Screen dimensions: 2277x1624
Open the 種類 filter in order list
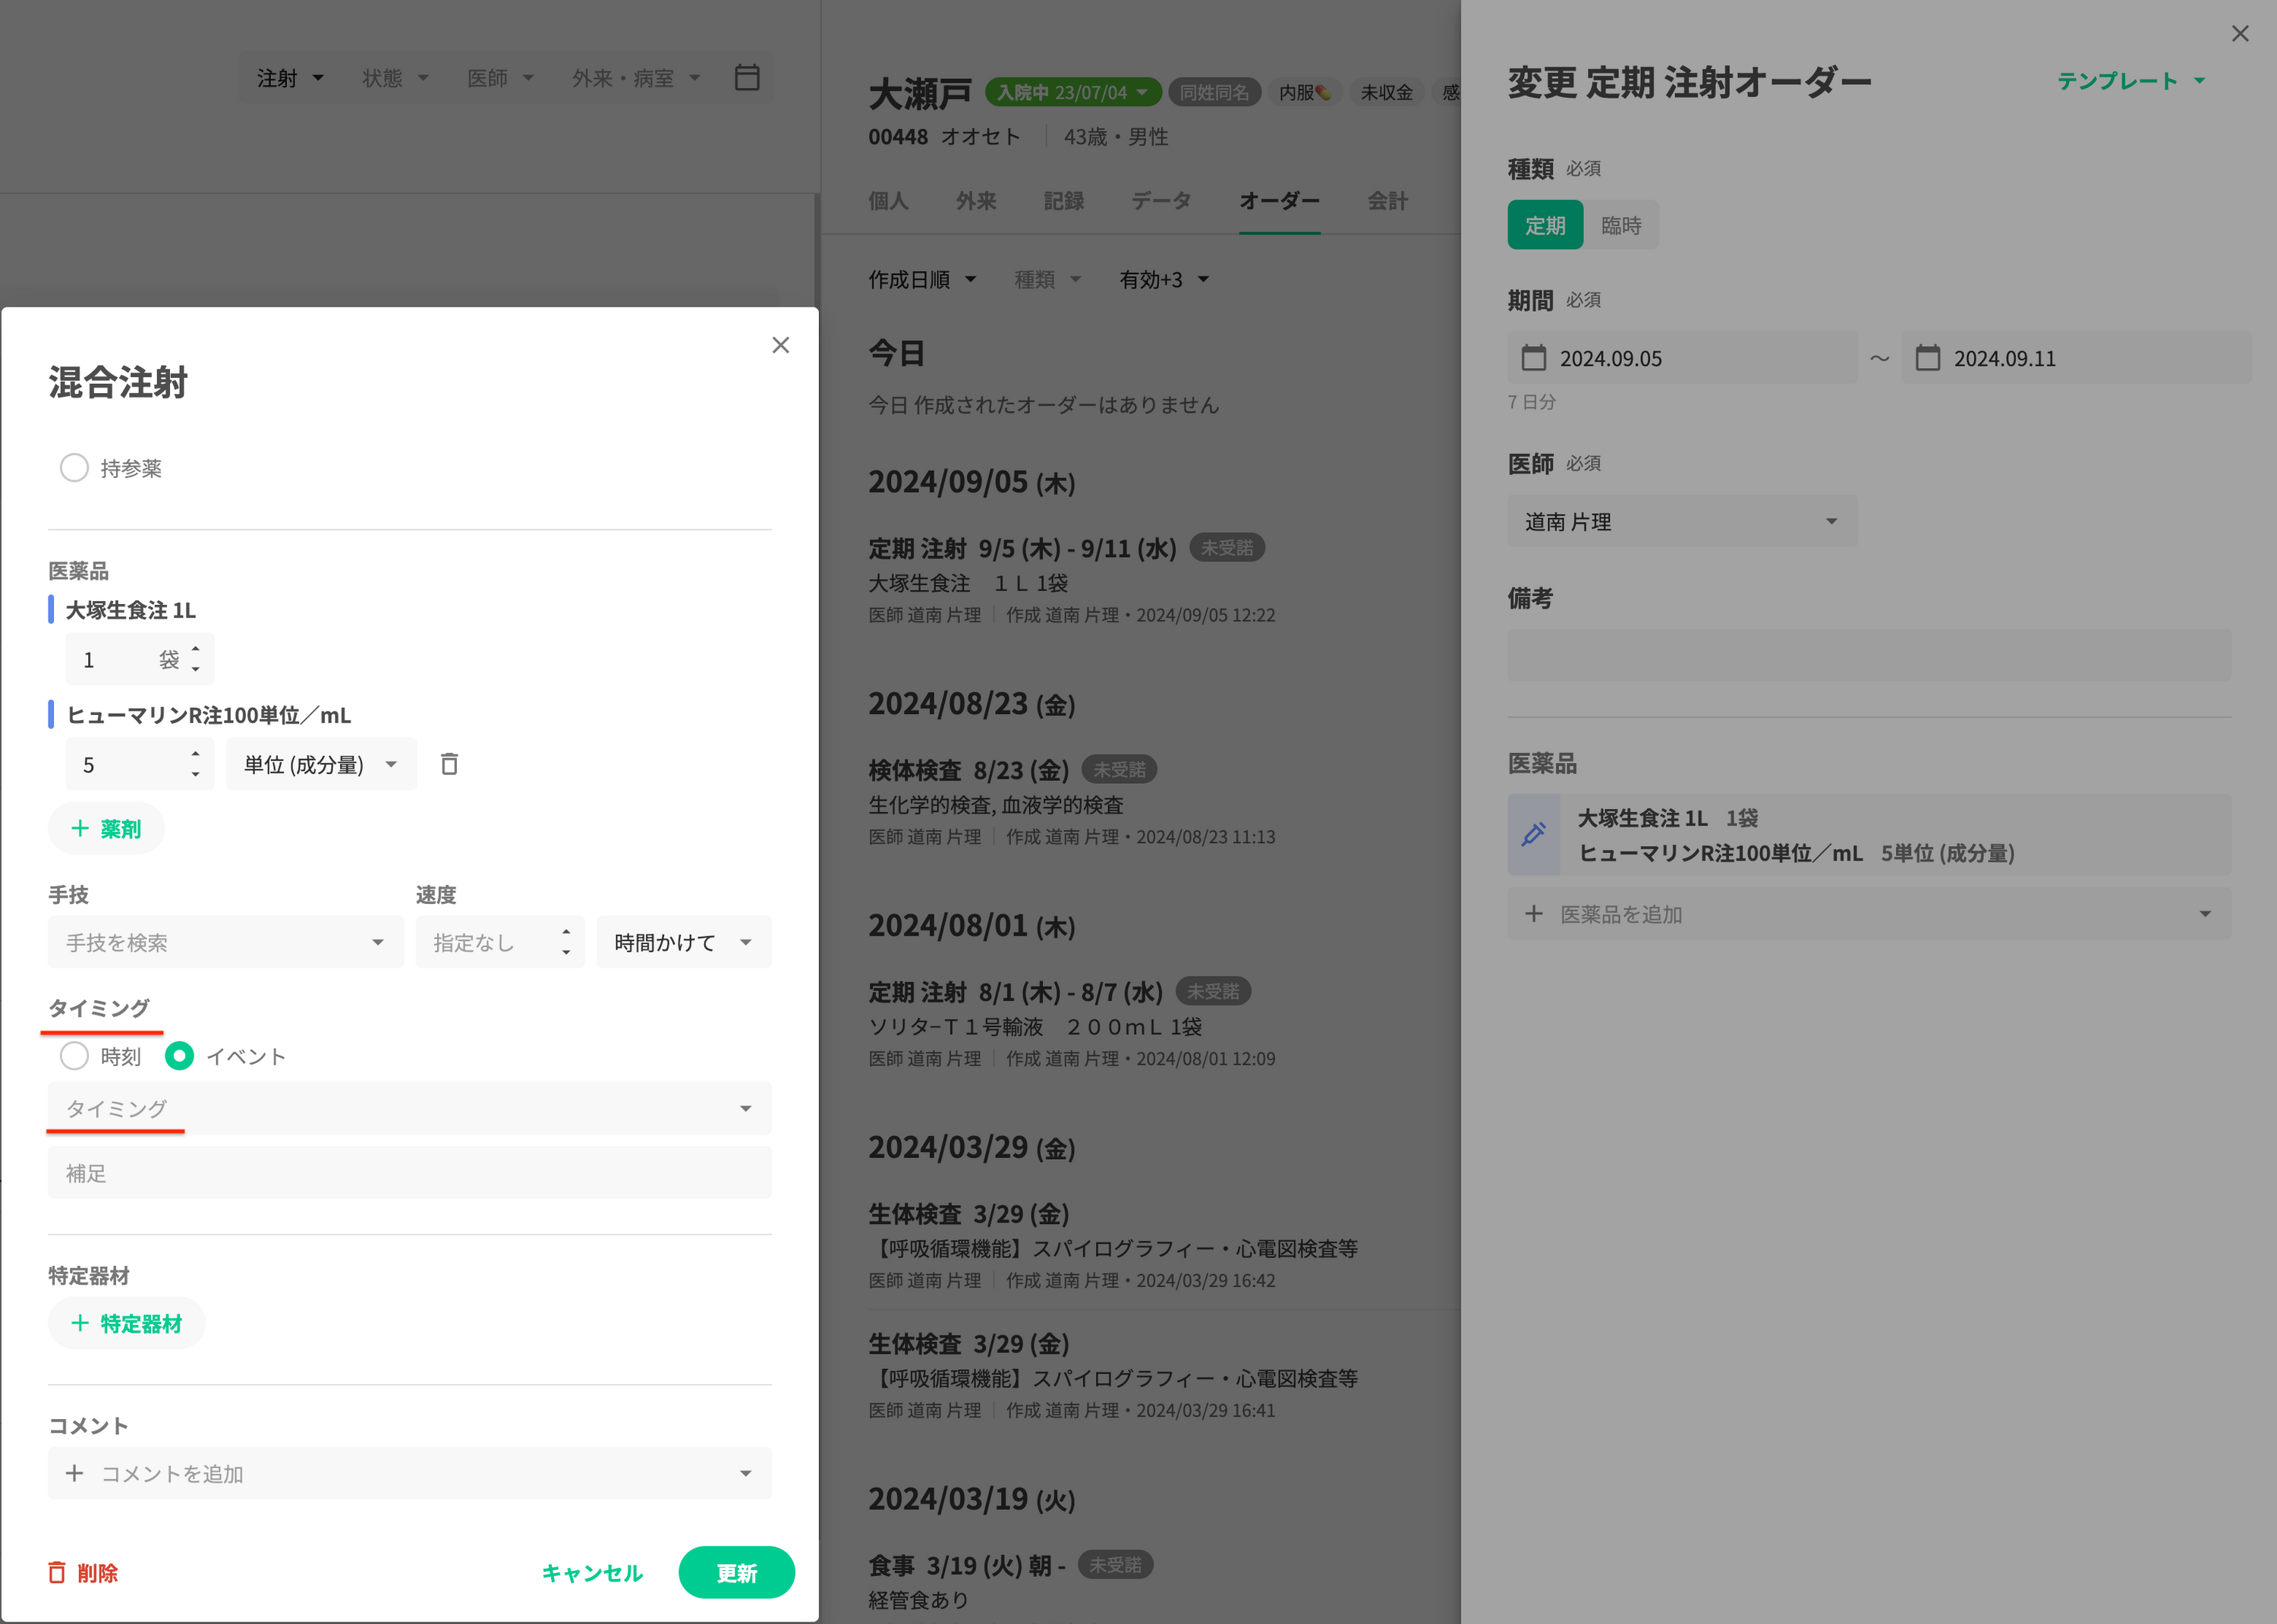pos(1047,279)
